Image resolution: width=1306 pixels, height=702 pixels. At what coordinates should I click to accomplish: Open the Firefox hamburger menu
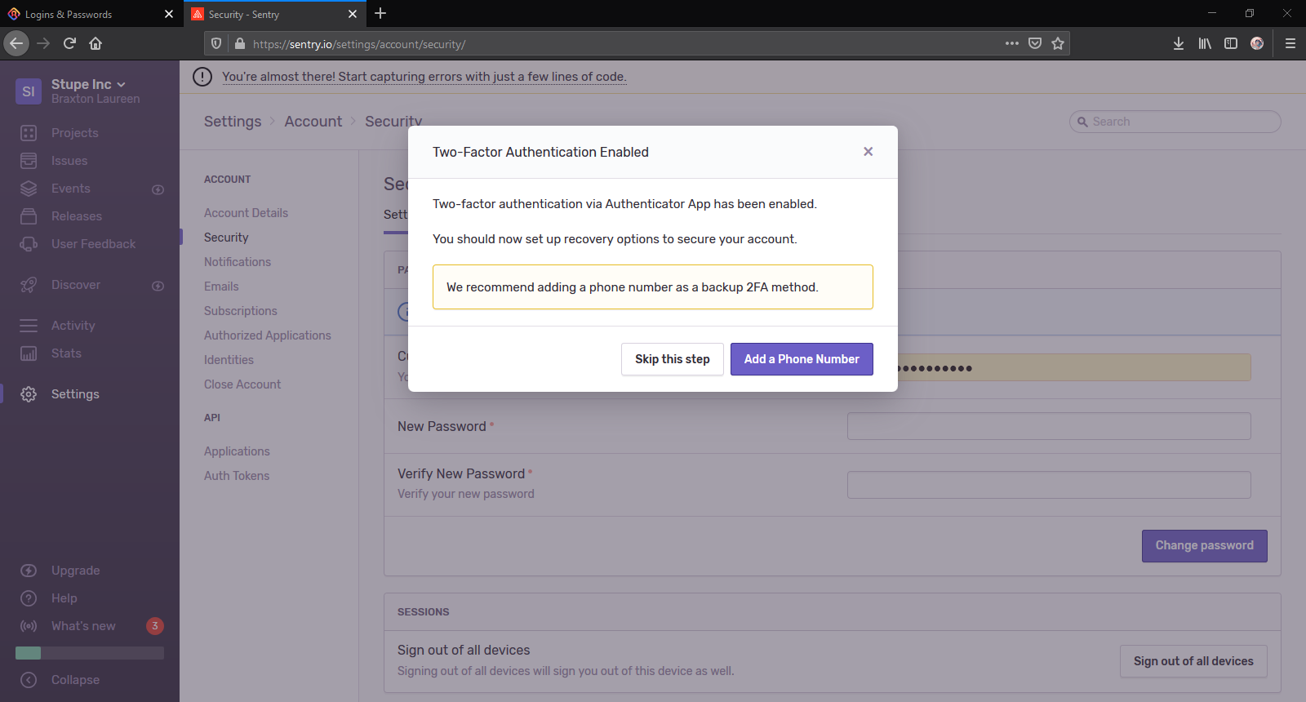[x=1290, y=43]
